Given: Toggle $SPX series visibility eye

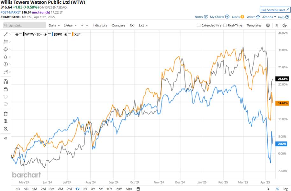Looking at the screenshot, I should coord(45,34).
